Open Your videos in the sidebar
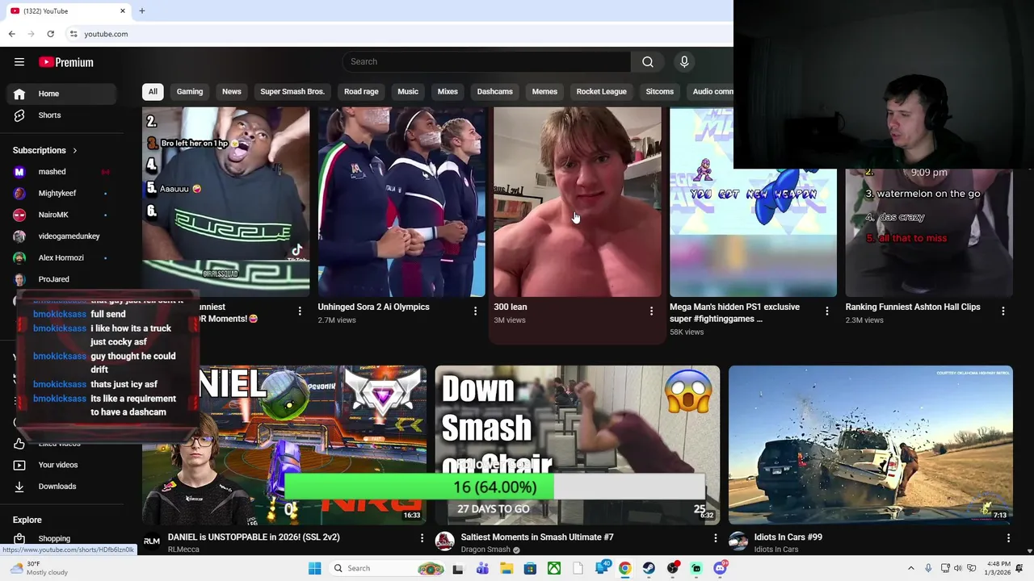This screenshot has width=1034, height=581. 61,465
